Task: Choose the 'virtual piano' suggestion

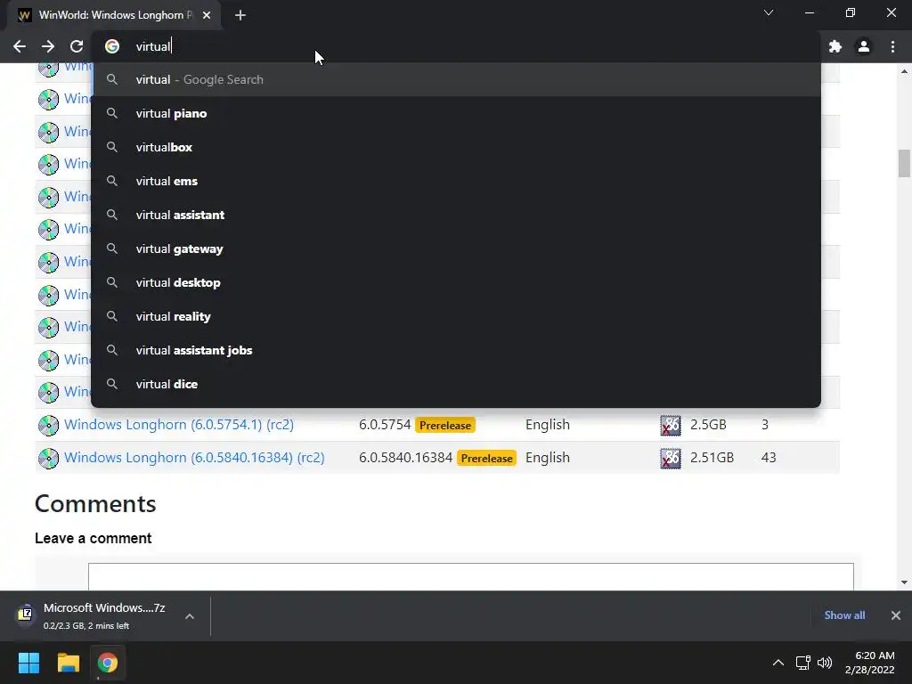Action: (x=456, y=113)
